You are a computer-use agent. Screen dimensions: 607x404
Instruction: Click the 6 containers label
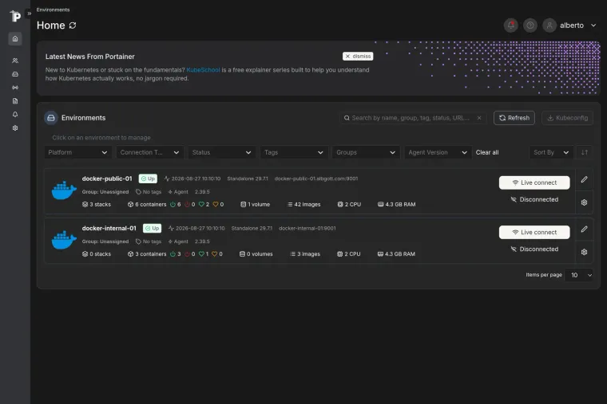point(147,205)
